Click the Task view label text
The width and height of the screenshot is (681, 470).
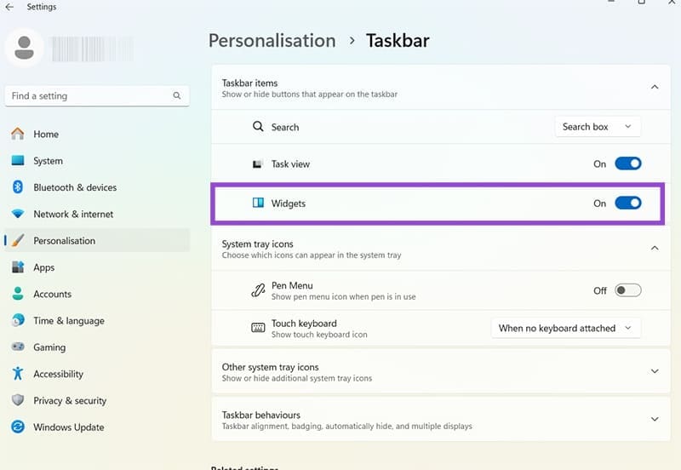tap(290, 163)
